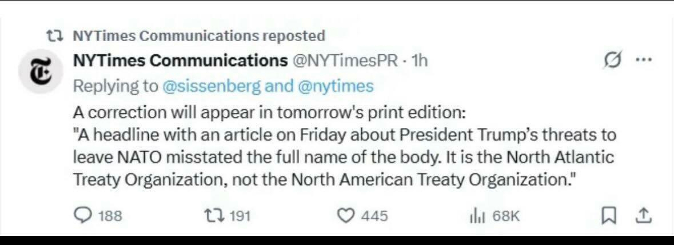Click the New York Times profile avatar

(x=38, y=71)
